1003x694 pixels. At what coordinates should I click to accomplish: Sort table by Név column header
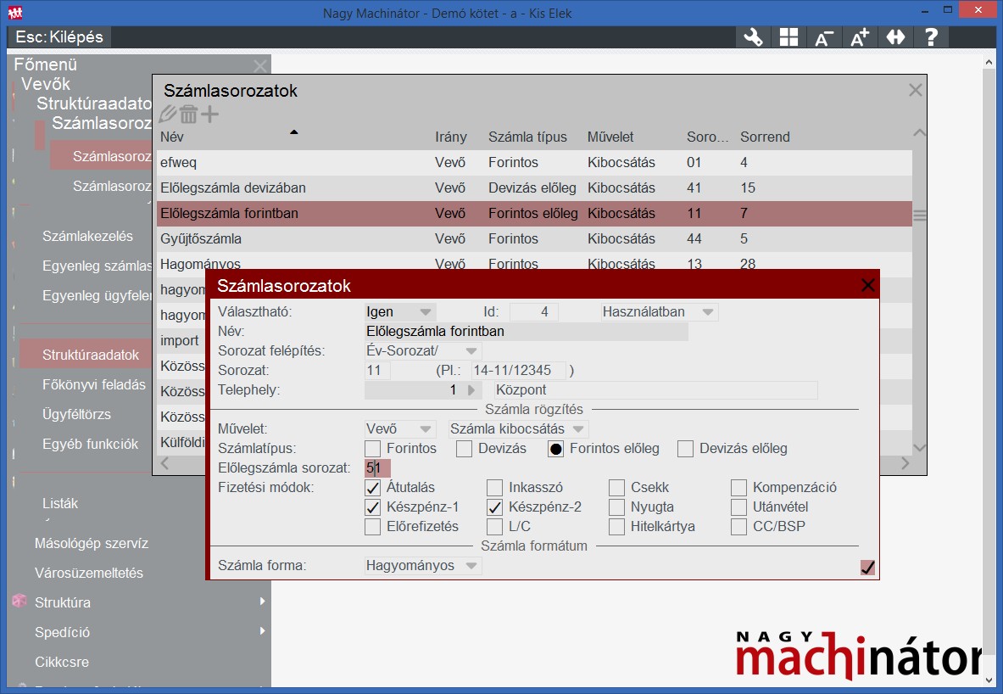pos(172,137)
